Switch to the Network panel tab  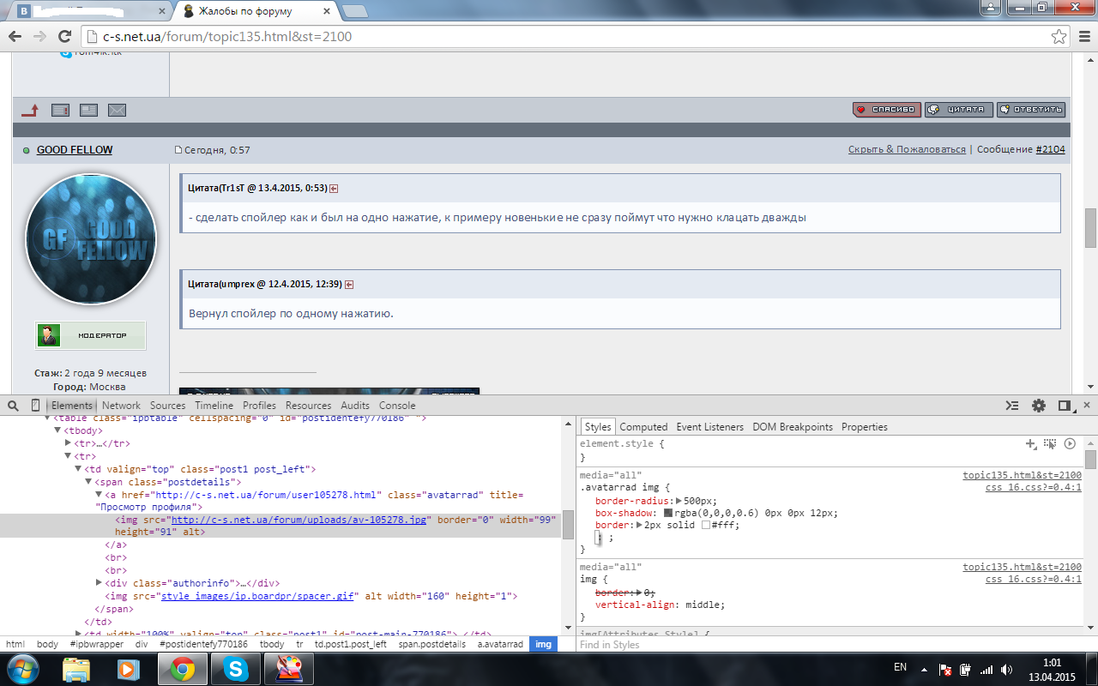pyautogui.click(x=121, y=406)
